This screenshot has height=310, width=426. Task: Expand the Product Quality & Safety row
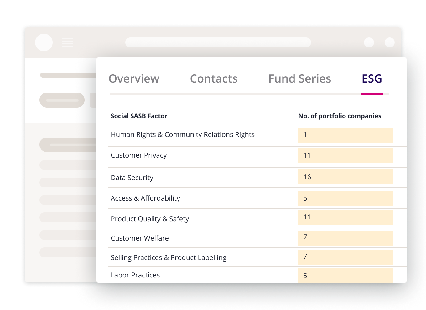point(150,219)
